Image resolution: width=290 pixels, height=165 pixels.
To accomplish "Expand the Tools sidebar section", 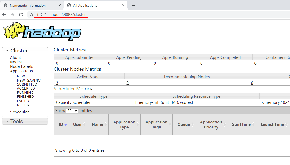I will coord(16,121).
